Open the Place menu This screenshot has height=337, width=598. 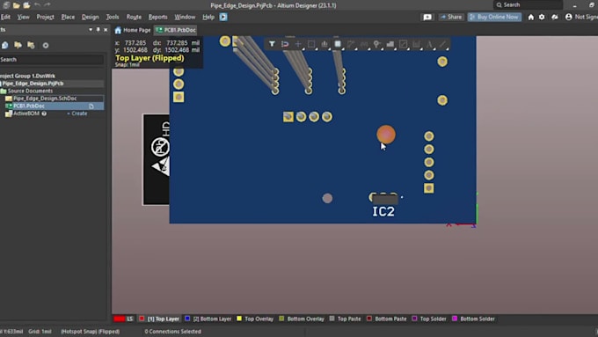click(x=68, y=17)
